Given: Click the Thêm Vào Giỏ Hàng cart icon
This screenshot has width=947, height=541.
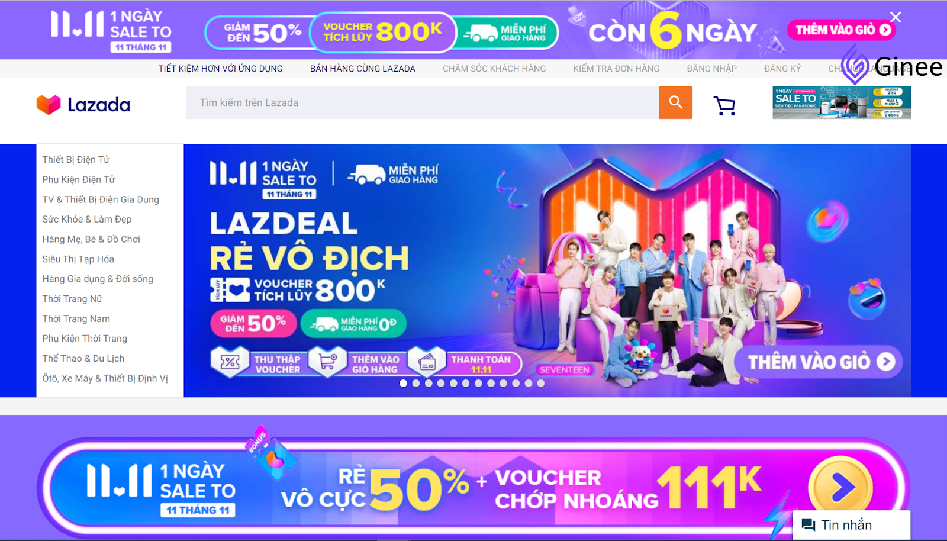Looking at the screenshot, I should coord(327,362).
